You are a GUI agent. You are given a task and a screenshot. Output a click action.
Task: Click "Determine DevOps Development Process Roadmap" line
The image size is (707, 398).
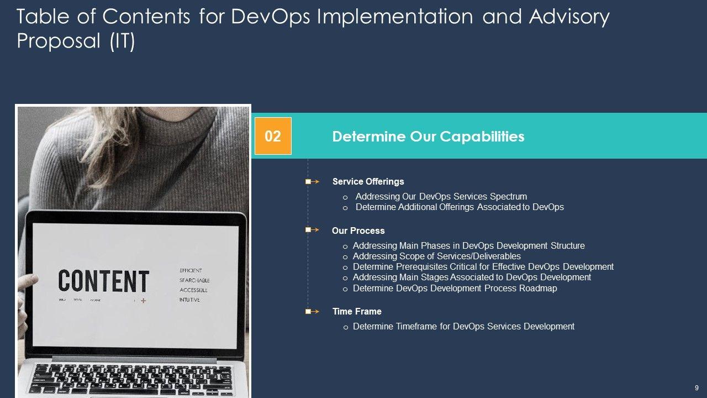[x=455, y=289]
